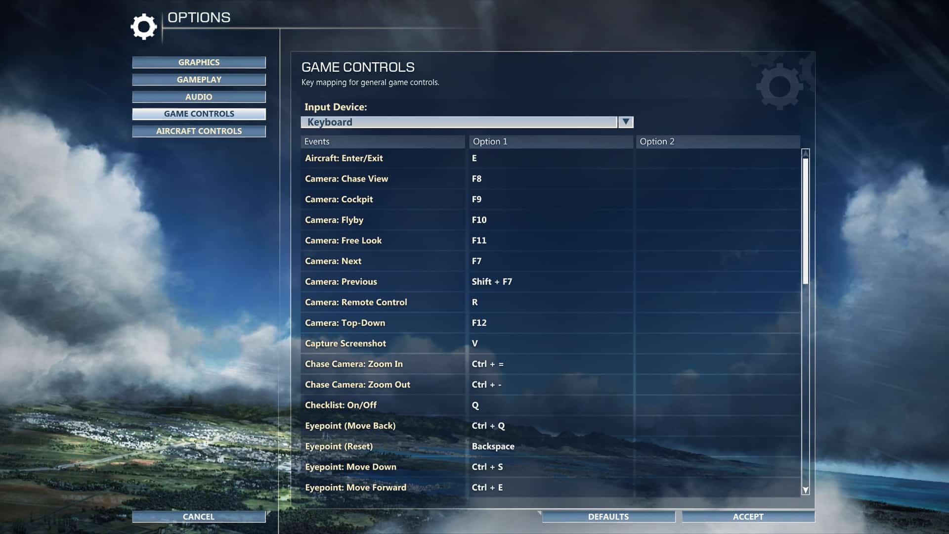Viewport: 949px width, 534px height.
Task: Click the Accept button
Action: coord(748,517)
